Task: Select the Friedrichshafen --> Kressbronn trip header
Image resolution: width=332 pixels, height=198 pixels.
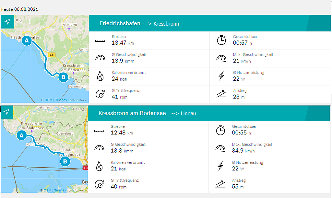Action: click(139, 23)
